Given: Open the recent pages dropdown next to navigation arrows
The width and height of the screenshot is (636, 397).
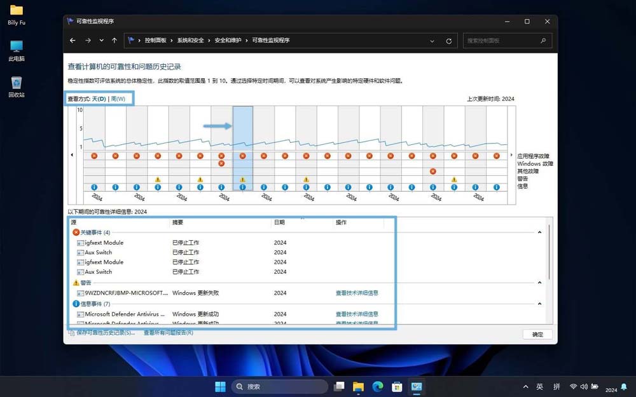Looking at the screenshot, I should click(x=101, y=40).
